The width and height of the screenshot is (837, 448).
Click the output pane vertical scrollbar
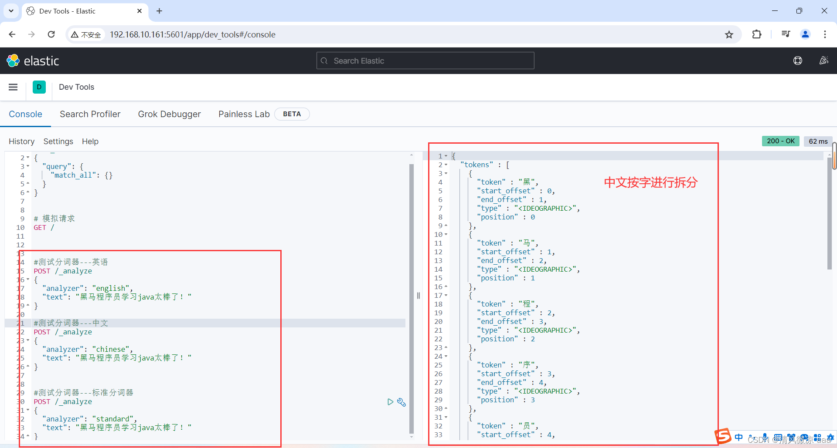pyautogui.click(x=830, y=213)
